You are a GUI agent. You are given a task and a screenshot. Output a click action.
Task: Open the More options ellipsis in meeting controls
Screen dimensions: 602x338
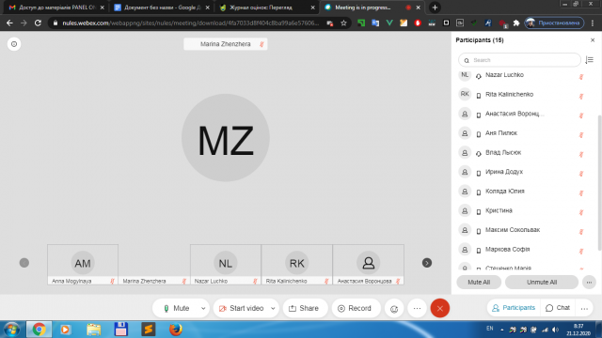pos(417,309)
